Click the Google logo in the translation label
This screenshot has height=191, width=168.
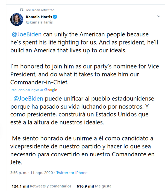coord(51,90)
